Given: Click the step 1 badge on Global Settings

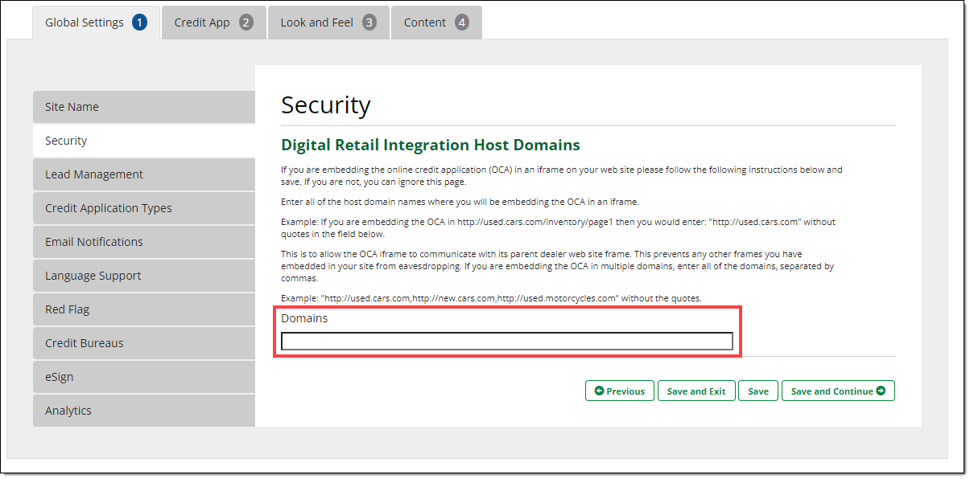Looking at the screenshot, I should click(x=140, y=23).
